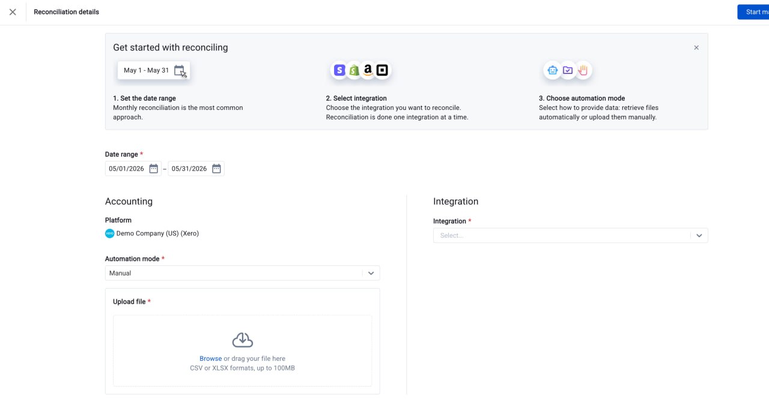Image resolution: width=769 pixels, height=410 pixels.
Task: Expand the Automation mode dropdown arrow
Action: (371, 273)
